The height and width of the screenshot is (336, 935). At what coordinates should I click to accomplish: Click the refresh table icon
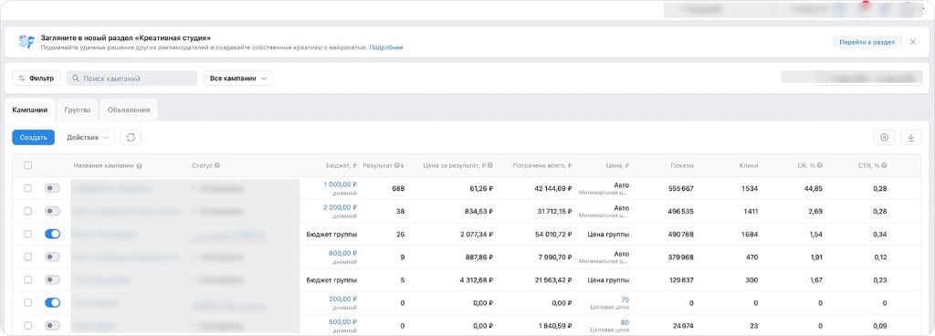click(131, 138)
